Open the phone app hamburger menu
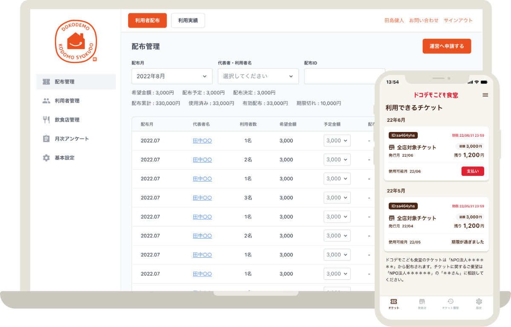 pos(485,95)
